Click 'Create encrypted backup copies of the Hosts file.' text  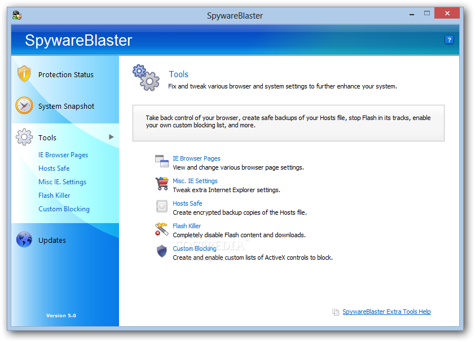(x=240, y=212)
